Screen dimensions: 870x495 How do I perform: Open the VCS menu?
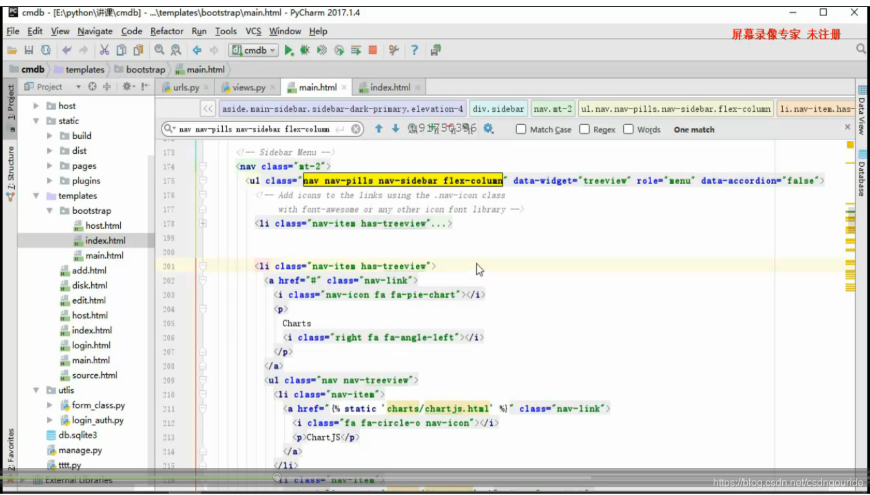click(253, 31)
